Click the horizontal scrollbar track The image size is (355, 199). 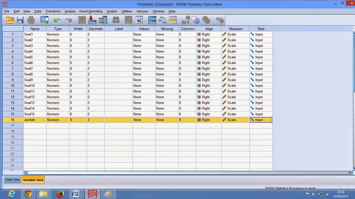pyautogui.click(x=188, y=173)
